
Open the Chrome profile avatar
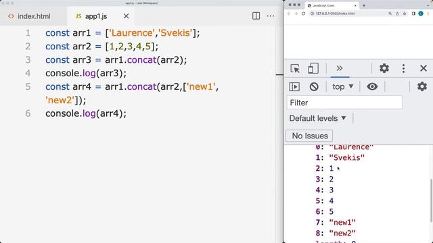pyautogui.click(x=421, y=13)
